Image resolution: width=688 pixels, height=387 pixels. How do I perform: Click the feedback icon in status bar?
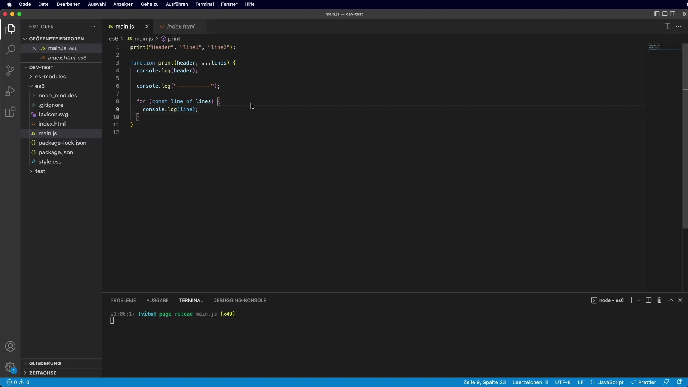click(x=666, y=382)
